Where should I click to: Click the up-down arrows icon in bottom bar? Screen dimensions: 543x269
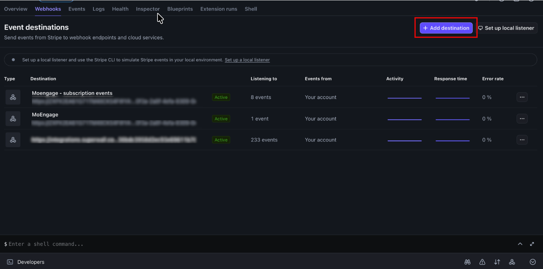[x=497, y=262]
